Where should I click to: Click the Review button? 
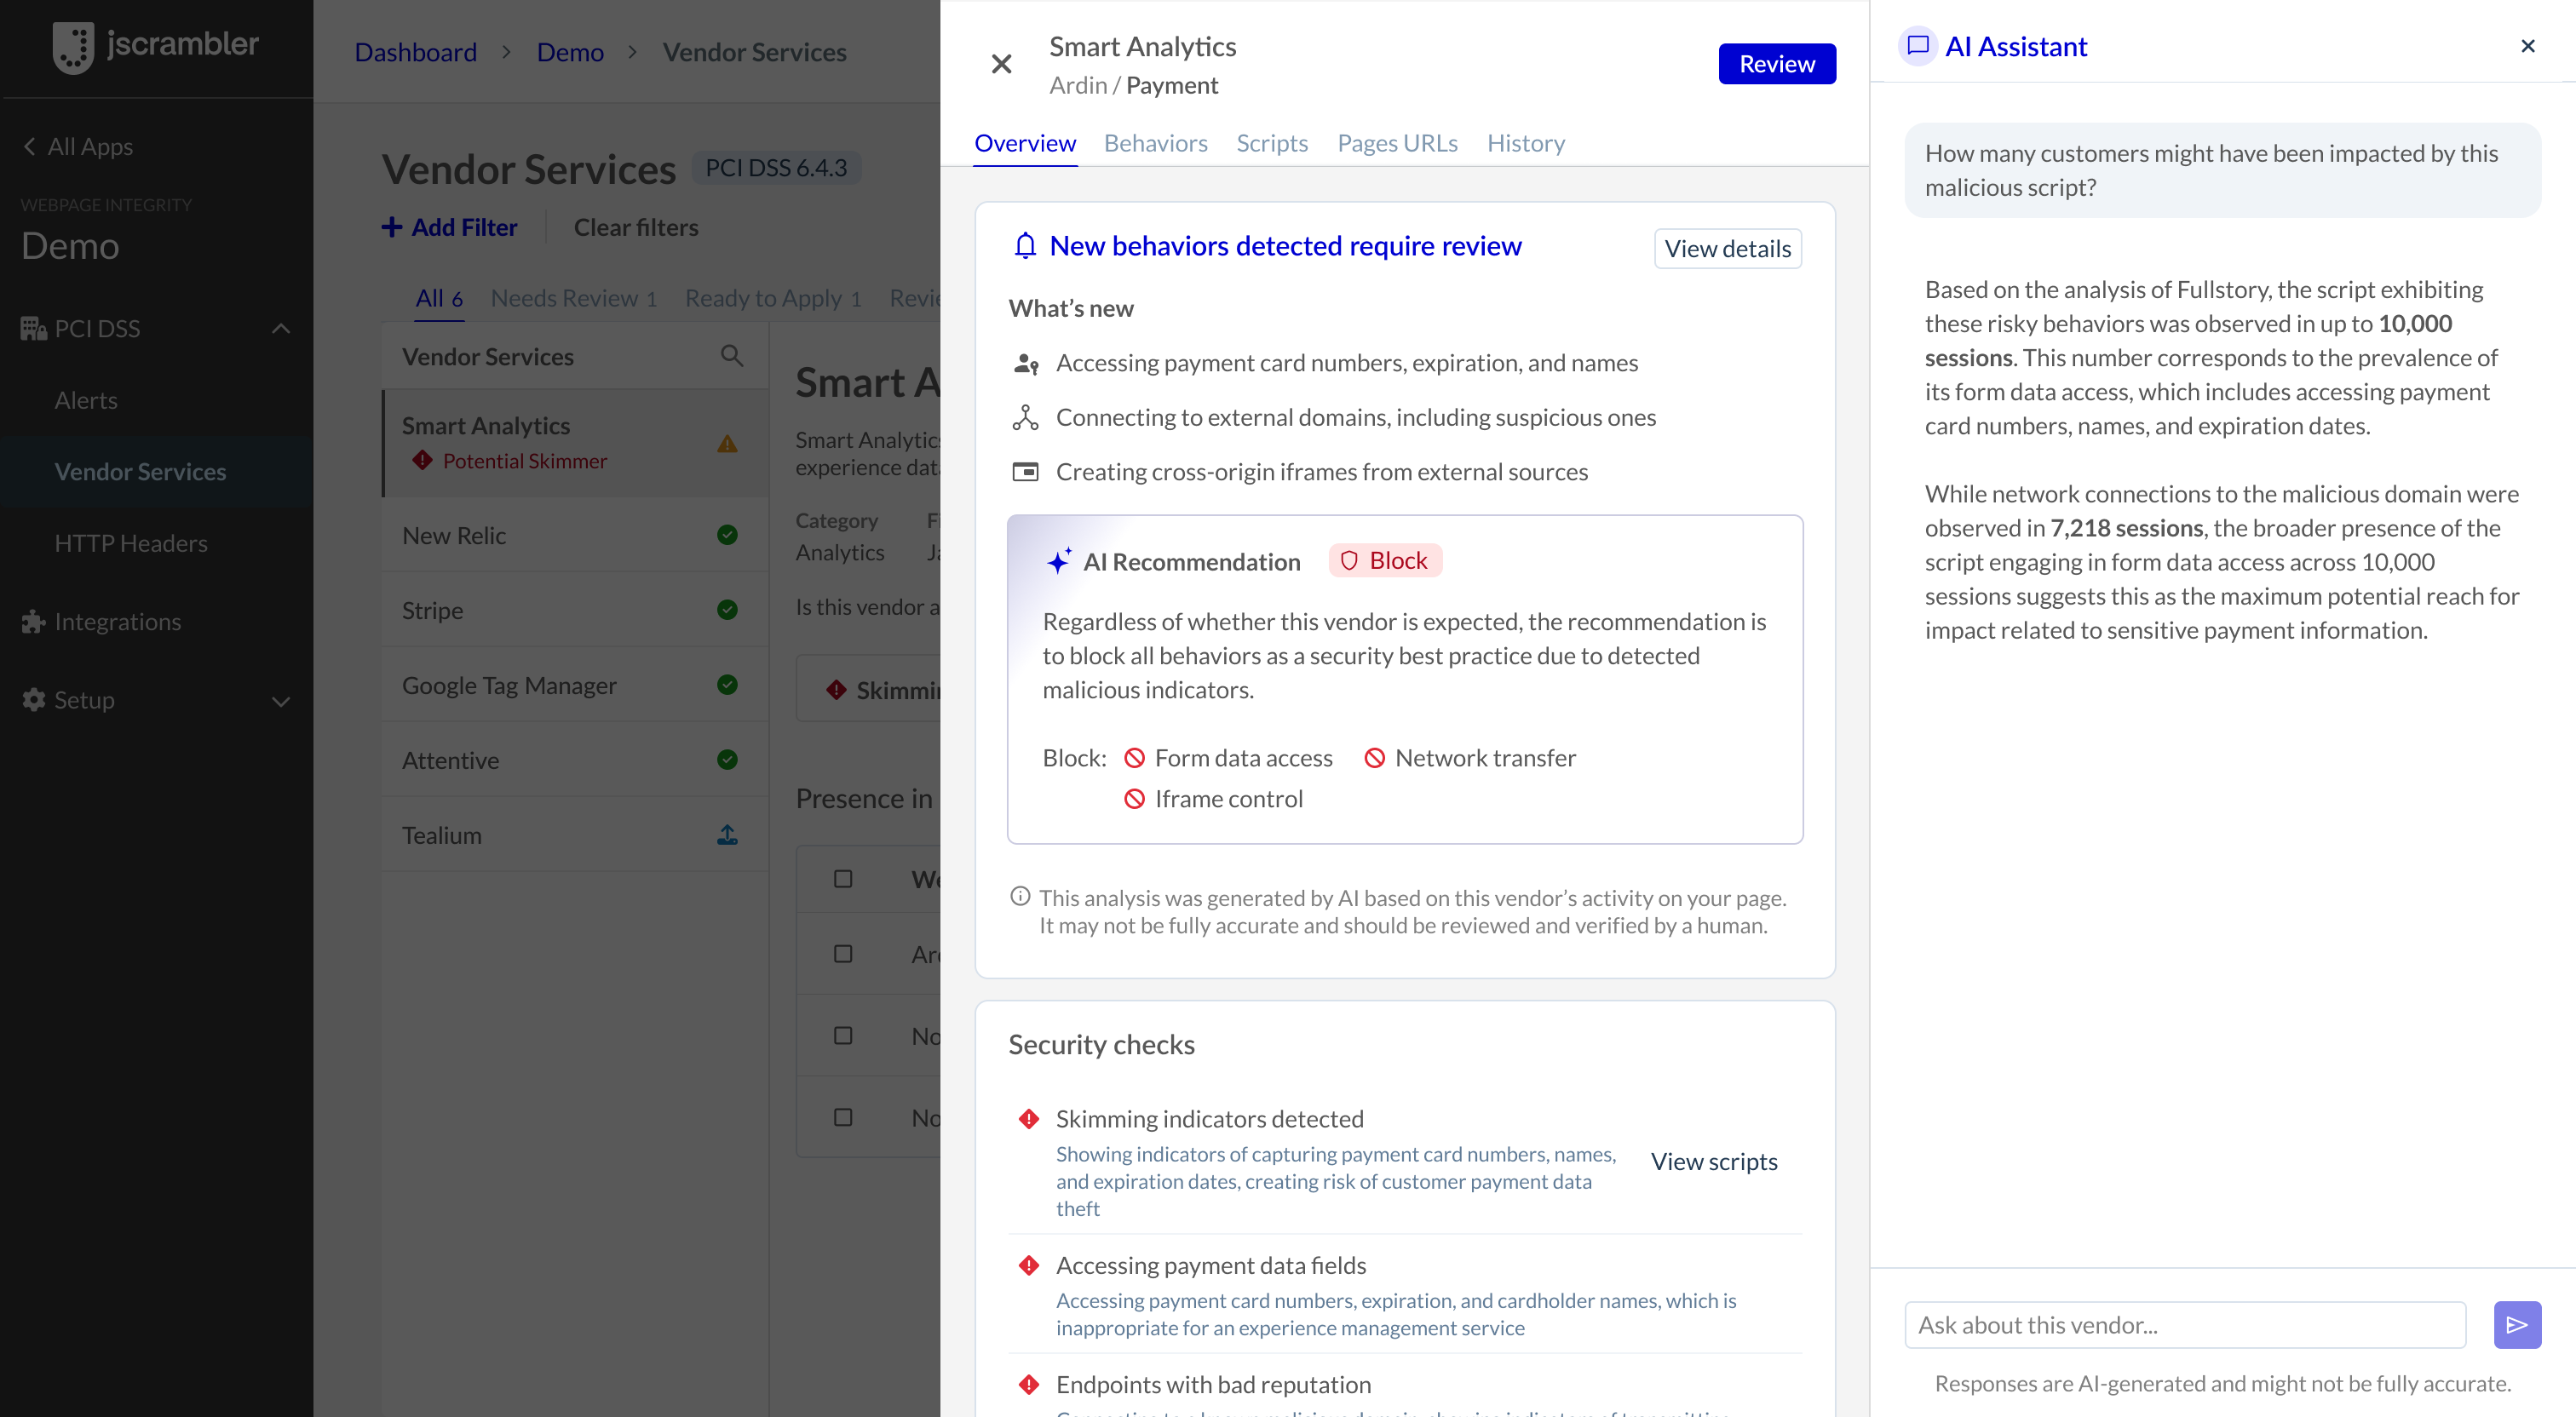(x=1777, y=63)
